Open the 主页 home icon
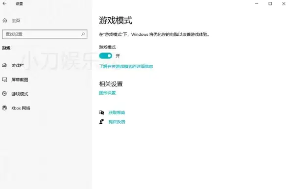The width and height of the screenshot is (288, 189). (x=5, y=21)
